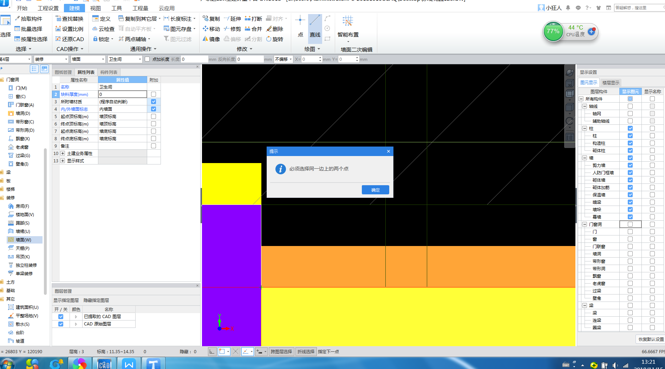Select the 移动 move tool
This screenshot has height=369, width=665.
[x=211, y=29]
